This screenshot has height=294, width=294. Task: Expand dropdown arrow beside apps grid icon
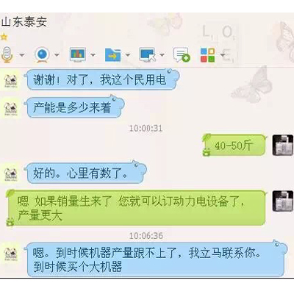[x=223, y=54]
